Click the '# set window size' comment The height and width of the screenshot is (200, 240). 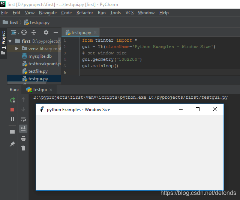coord(104,53)
